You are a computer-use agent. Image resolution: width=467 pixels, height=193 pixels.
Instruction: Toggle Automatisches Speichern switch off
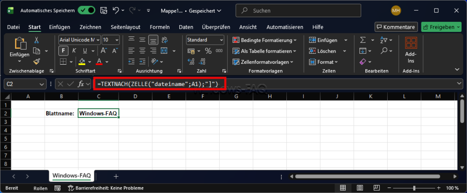pyautogui.click(x=86, y=10)
